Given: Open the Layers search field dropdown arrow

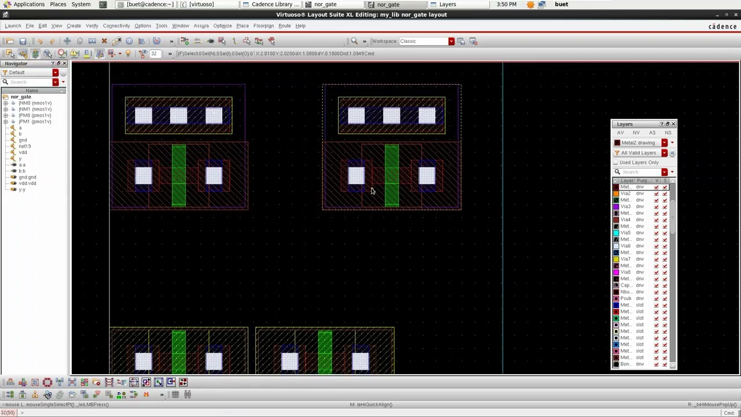Looking at the screenshot, I should [665, 172].
